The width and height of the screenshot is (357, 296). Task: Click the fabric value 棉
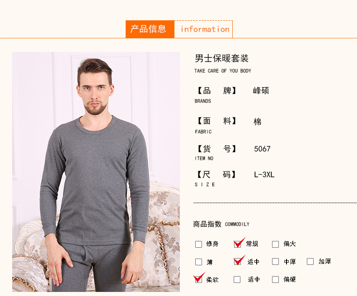coord(258,122)
